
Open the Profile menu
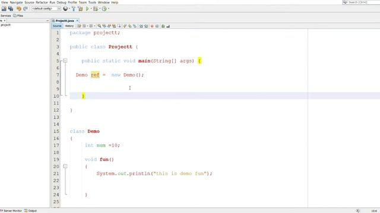pyautogui.click(x=72, y=2)
